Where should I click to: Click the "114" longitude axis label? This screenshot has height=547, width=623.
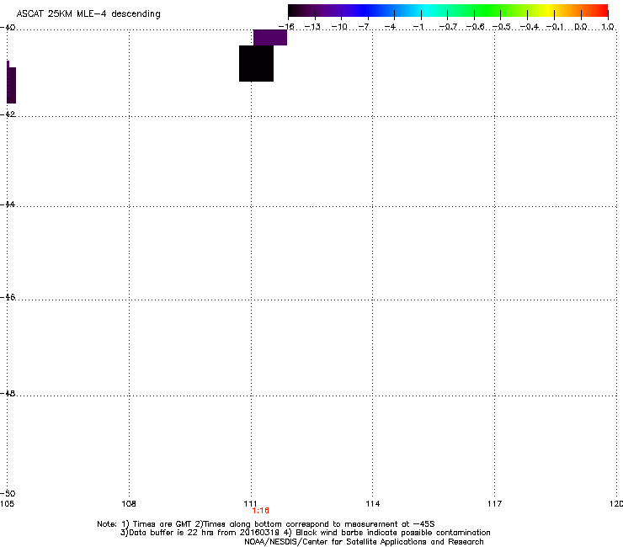coord(373,504)
